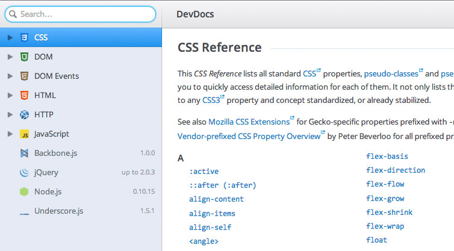Open the flex-direction property link
This screenshot has width=454, height=251.
coord(396,170)
